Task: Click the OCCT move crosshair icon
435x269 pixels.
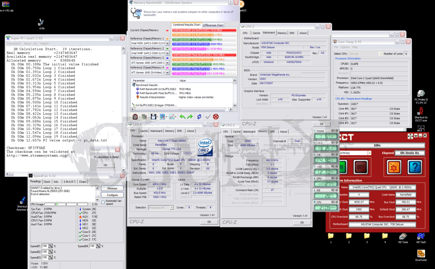Action: point(410,136)
